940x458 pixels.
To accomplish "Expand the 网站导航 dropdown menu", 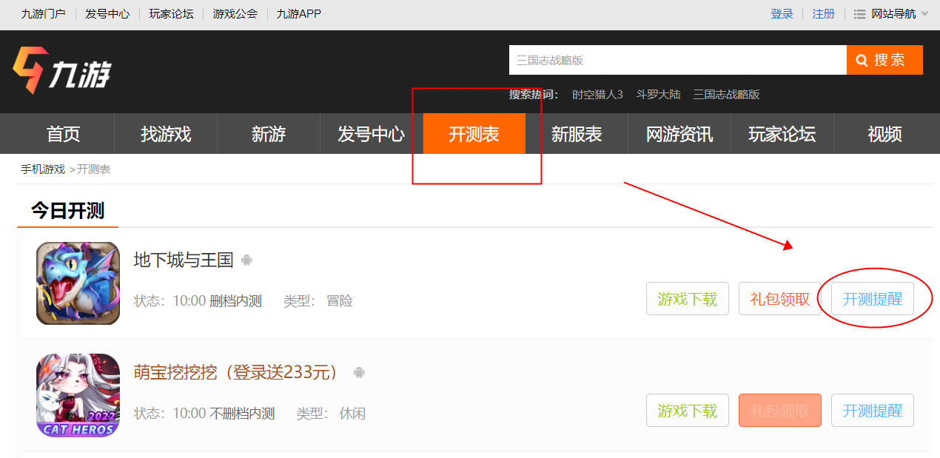I will [x=890, y=14].
